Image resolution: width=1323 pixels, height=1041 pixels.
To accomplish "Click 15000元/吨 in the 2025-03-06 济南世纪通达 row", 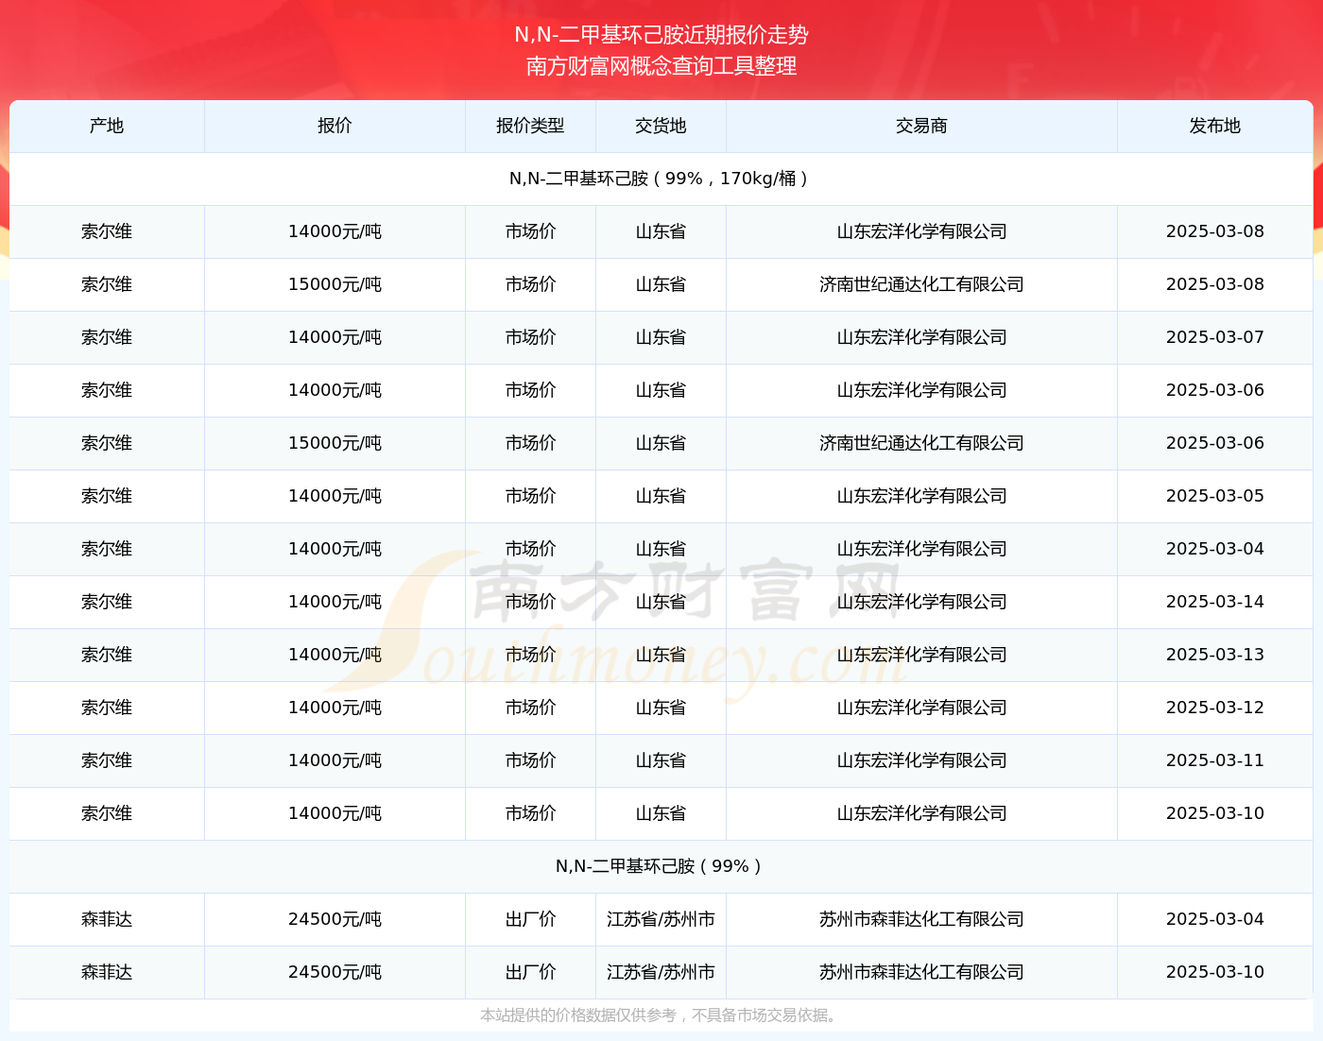I will pos(335,443).
